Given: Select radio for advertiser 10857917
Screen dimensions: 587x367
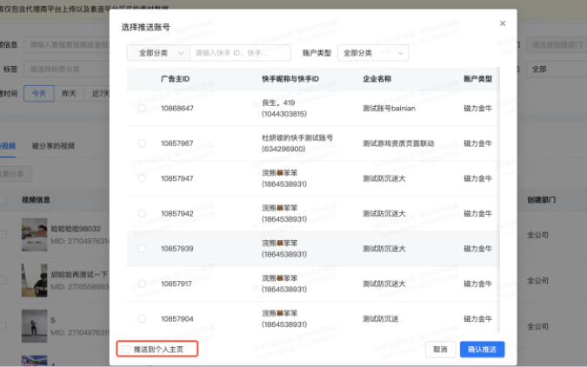Looking at the screenshot, I should point(142,284).
